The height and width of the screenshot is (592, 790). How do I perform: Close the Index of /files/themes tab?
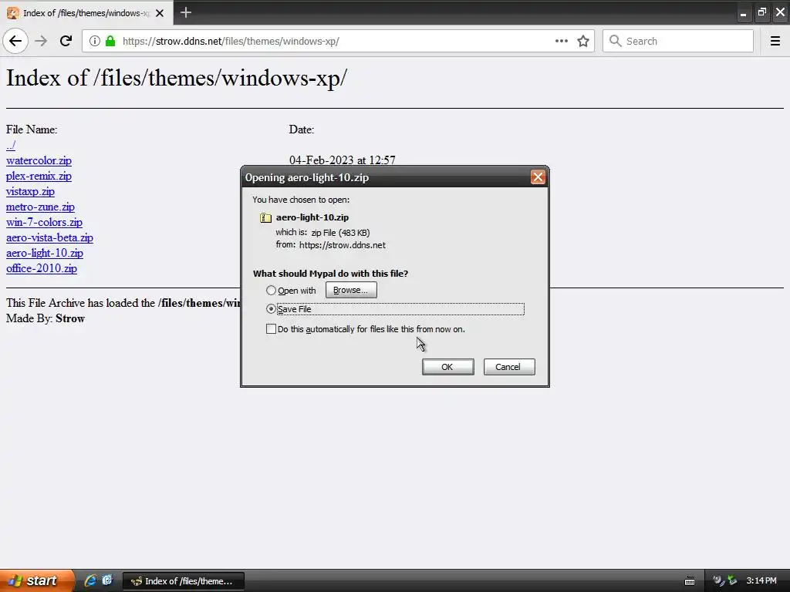click(160, 13)
